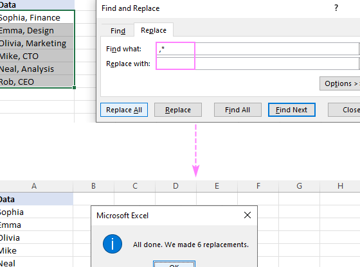Select the column E header
The height and width of the screenshot is (267, 360).
pyautogui.click(x=217, y=186)
